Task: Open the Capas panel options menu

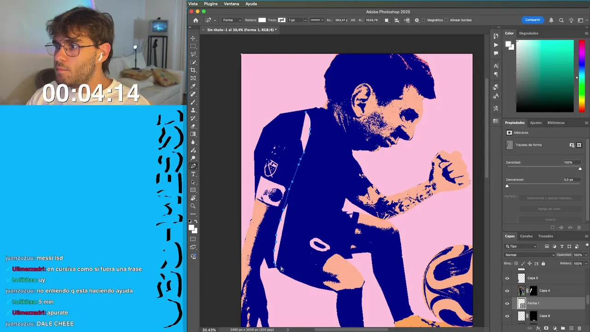Action: 586,236
